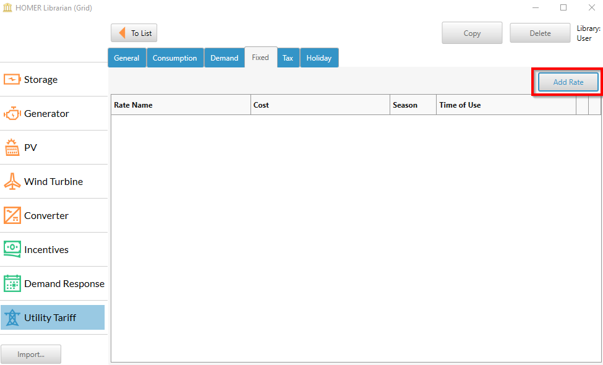Go to the Demand tab
The width and height of the screenshot is (603, 365).
tap(224, 58)
